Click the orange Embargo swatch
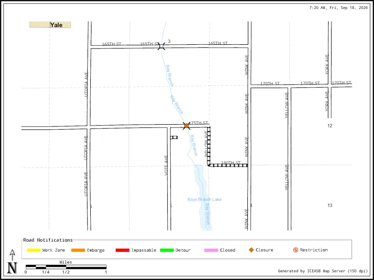Image resolution: width=374 pixels, height=280 pixels. [78, 250]
